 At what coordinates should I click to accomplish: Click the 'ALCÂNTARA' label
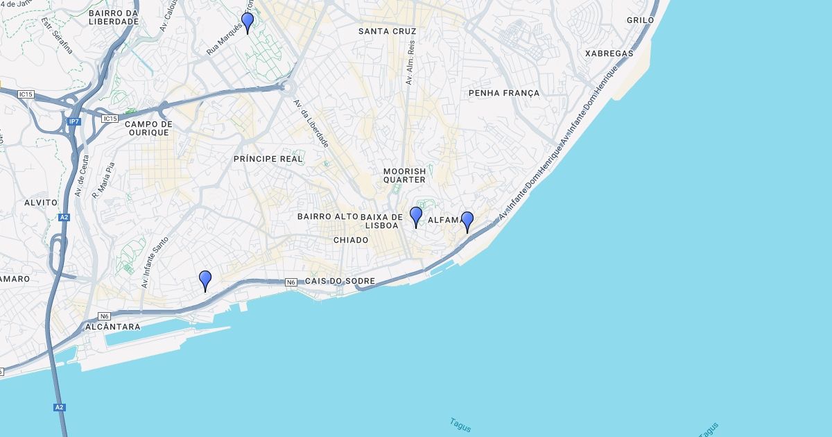click(112, 327)
